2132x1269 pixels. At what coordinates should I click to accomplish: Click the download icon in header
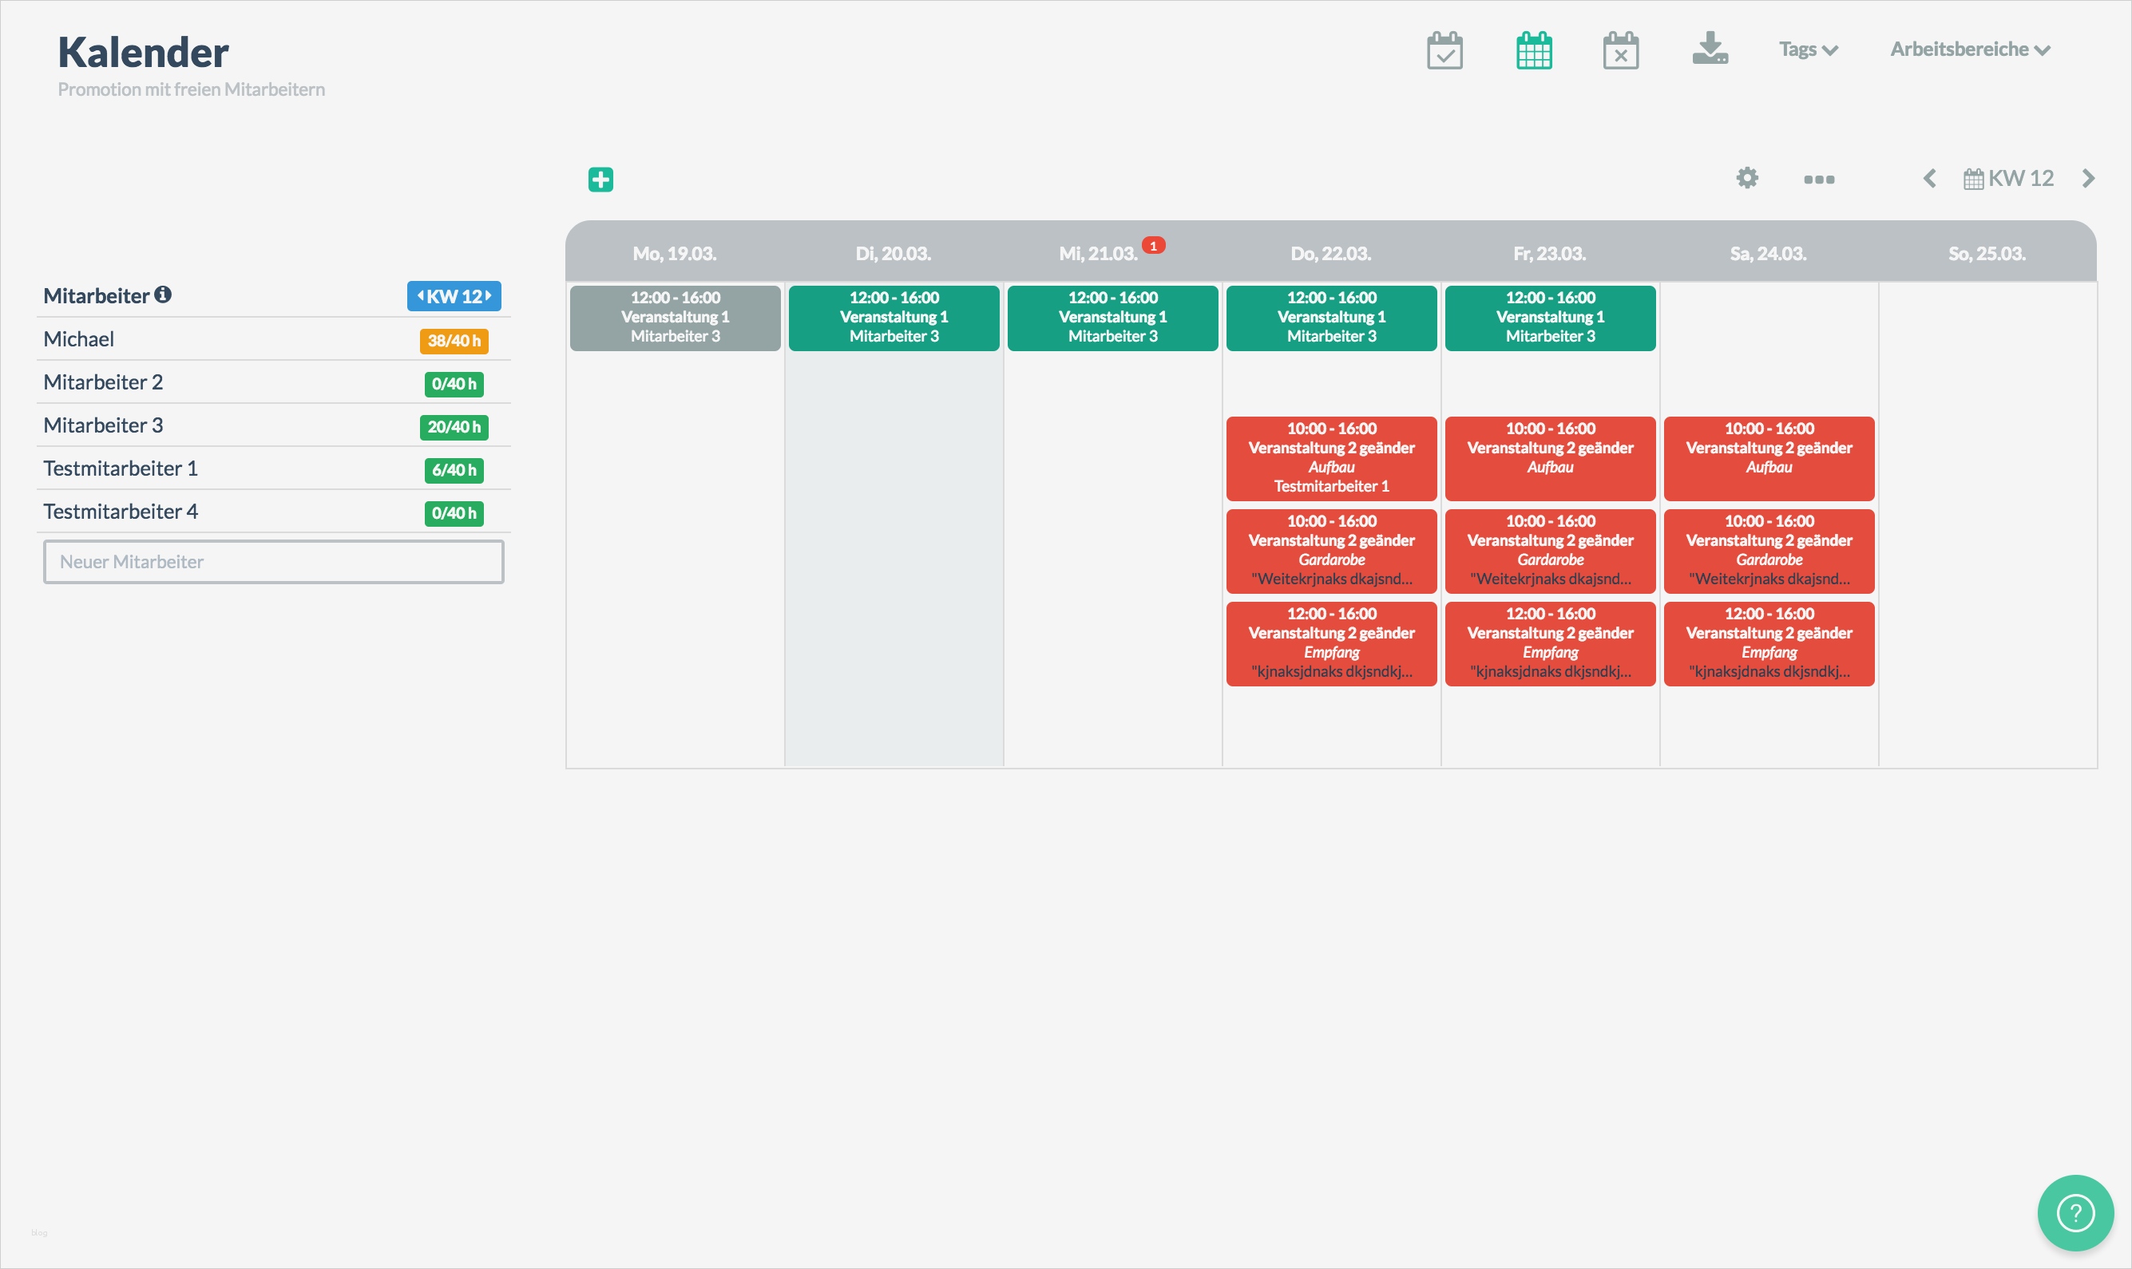(x=1710, y=49)
